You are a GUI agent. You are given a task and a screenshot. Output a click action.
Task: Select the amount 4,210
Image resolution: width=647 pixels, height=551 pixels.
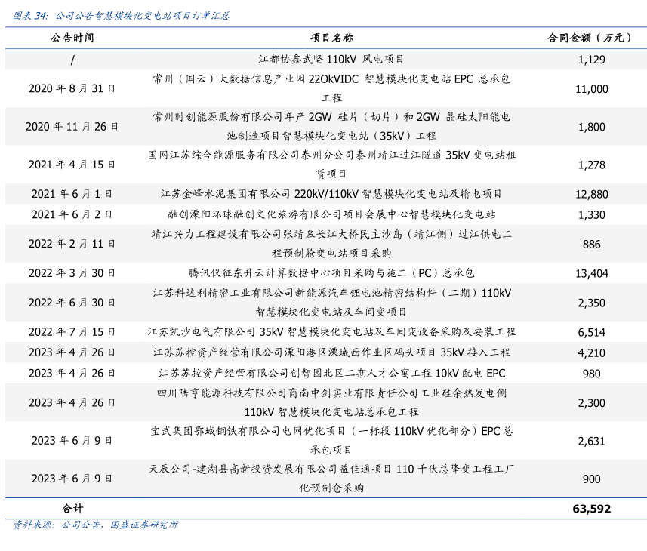click(591, 352)
